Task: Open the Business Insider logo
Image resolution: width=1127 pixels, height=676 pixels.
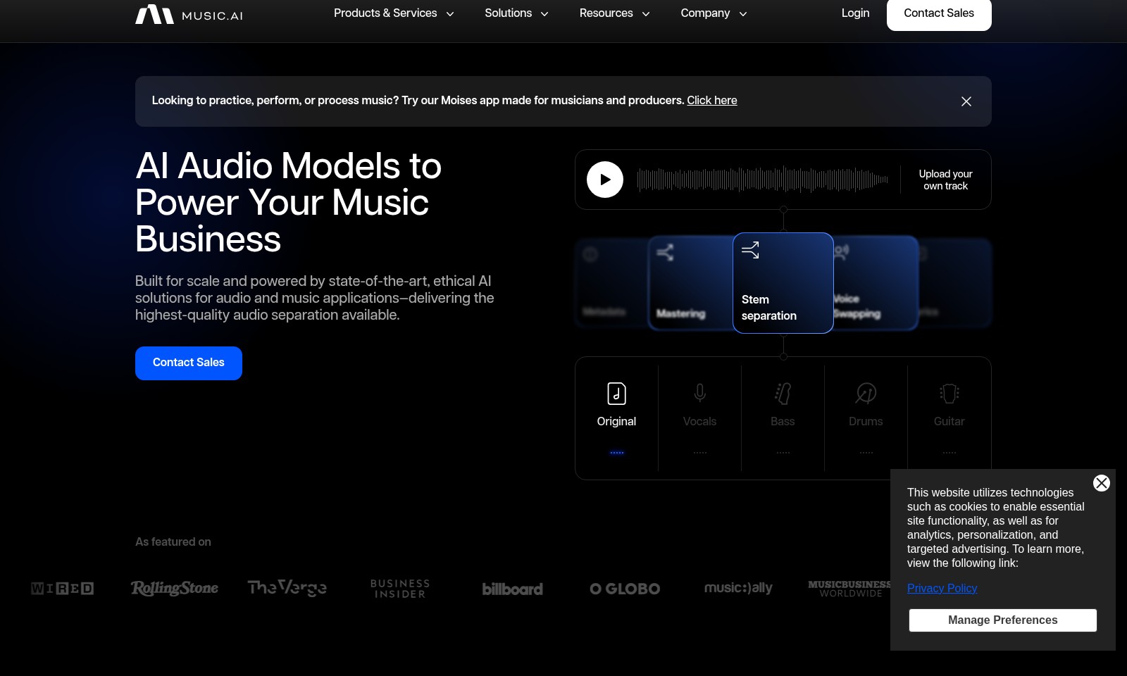Action: (x=400, y=589)
